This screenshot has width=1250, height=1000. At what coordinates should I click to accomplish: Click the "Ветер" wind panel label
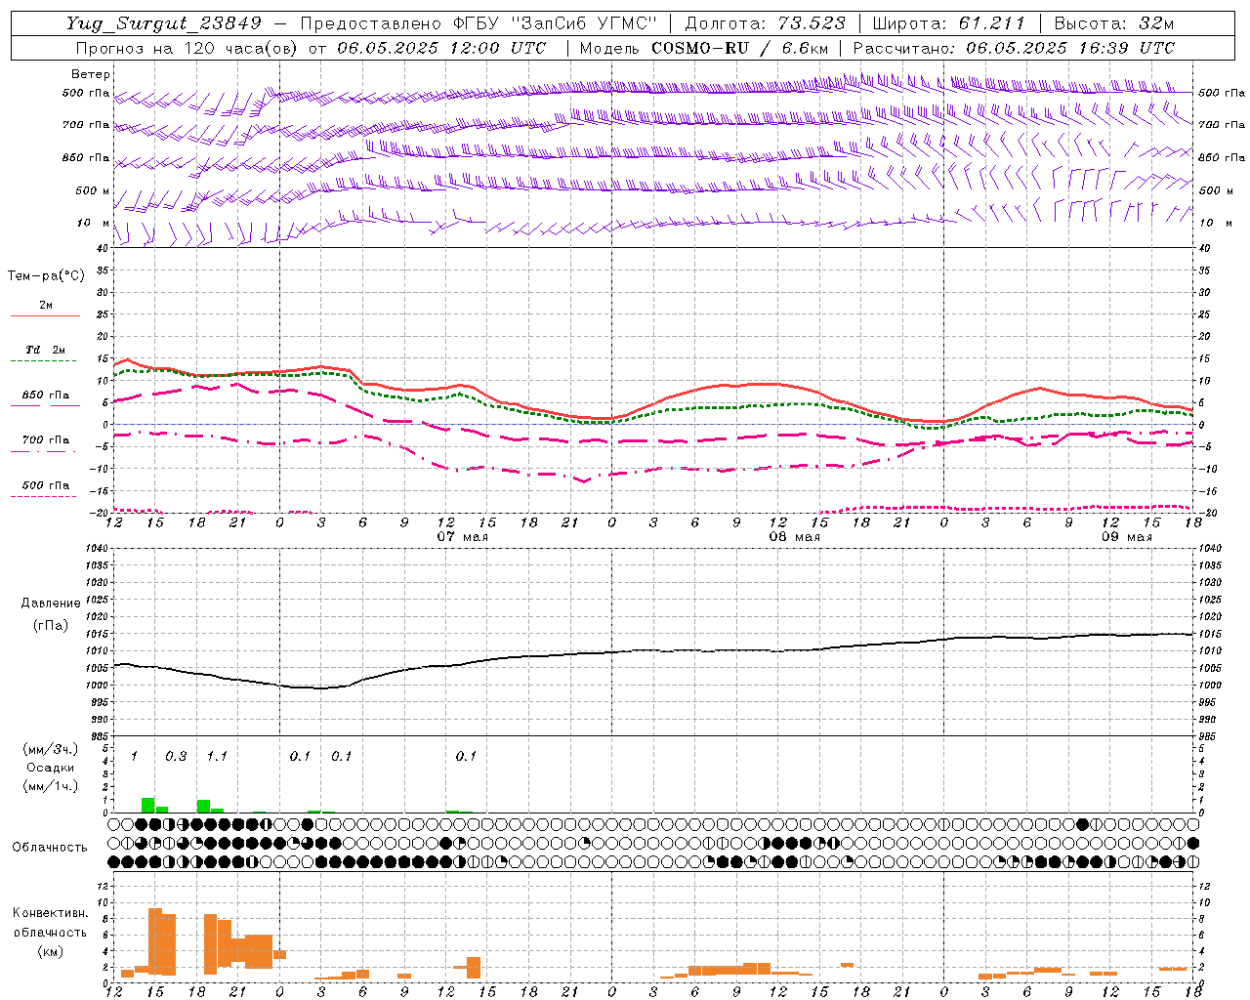click(91, 74)
